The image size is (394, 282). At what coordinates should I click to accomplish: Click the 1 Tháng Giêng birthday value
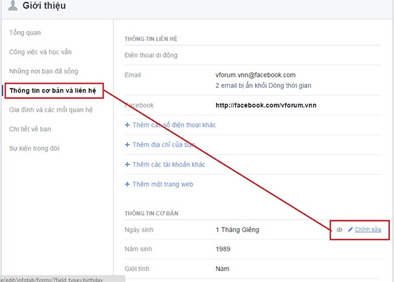[238, 230]
